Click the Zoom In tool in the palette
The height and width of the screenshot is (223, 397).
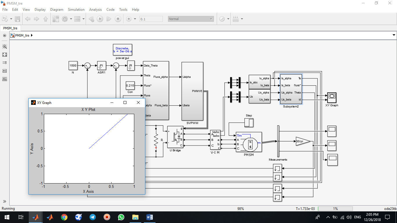coord(5,46)
